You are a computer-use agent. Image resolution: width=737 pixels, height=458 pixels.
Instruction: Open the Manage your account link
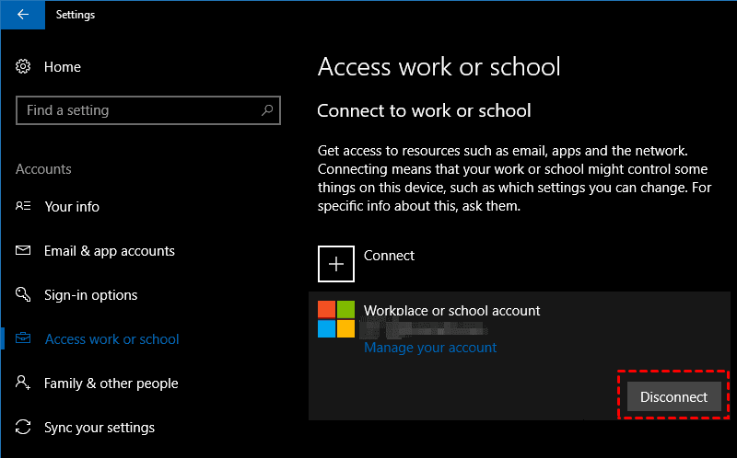click(430, 348)
